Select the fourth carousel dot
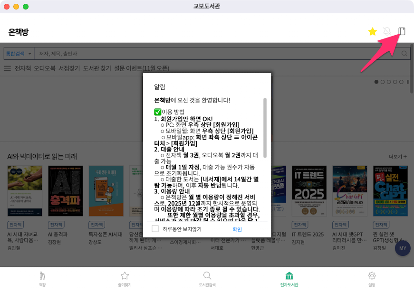Screen dimensions: 414x292 pos(395,82)
